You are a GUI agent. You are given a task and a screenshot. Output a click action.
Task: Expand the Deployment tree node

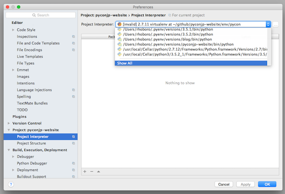click(13, 170)
